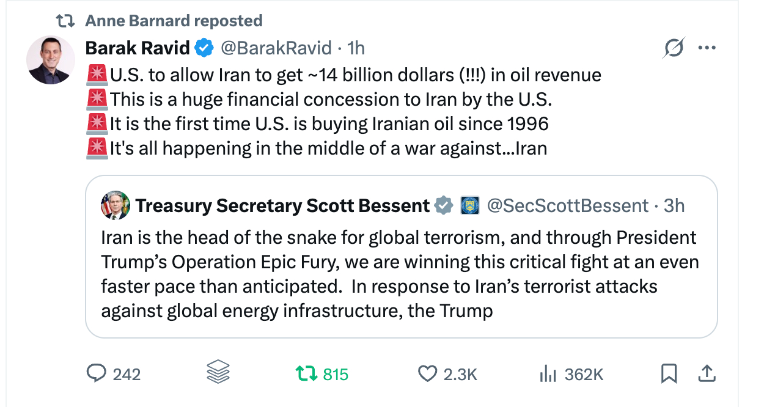Viewport: 764px width, 407px height.
Task: Open the @BarakRavid handle link
Action: 276,47
